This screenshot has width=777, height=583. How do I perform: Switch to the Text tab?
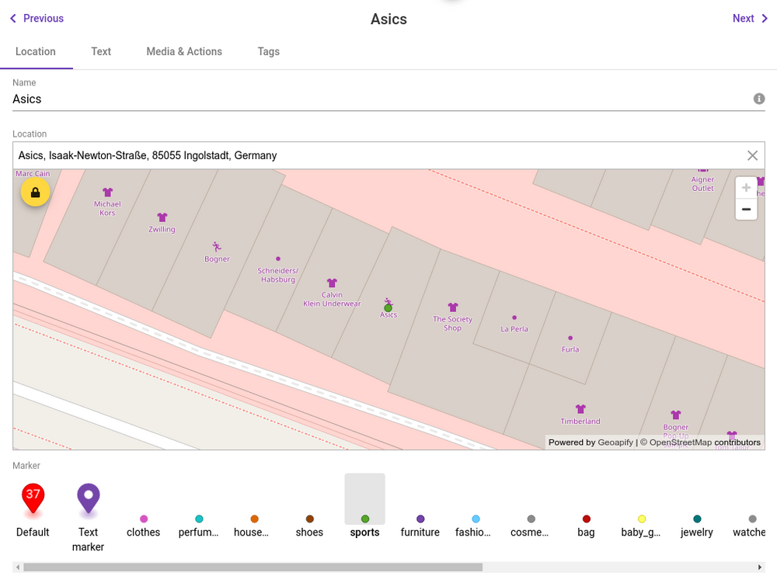pos(101,51)
